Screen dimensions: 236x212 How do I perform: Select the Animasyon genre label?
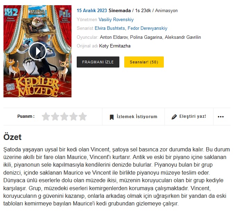coord(166,11)
